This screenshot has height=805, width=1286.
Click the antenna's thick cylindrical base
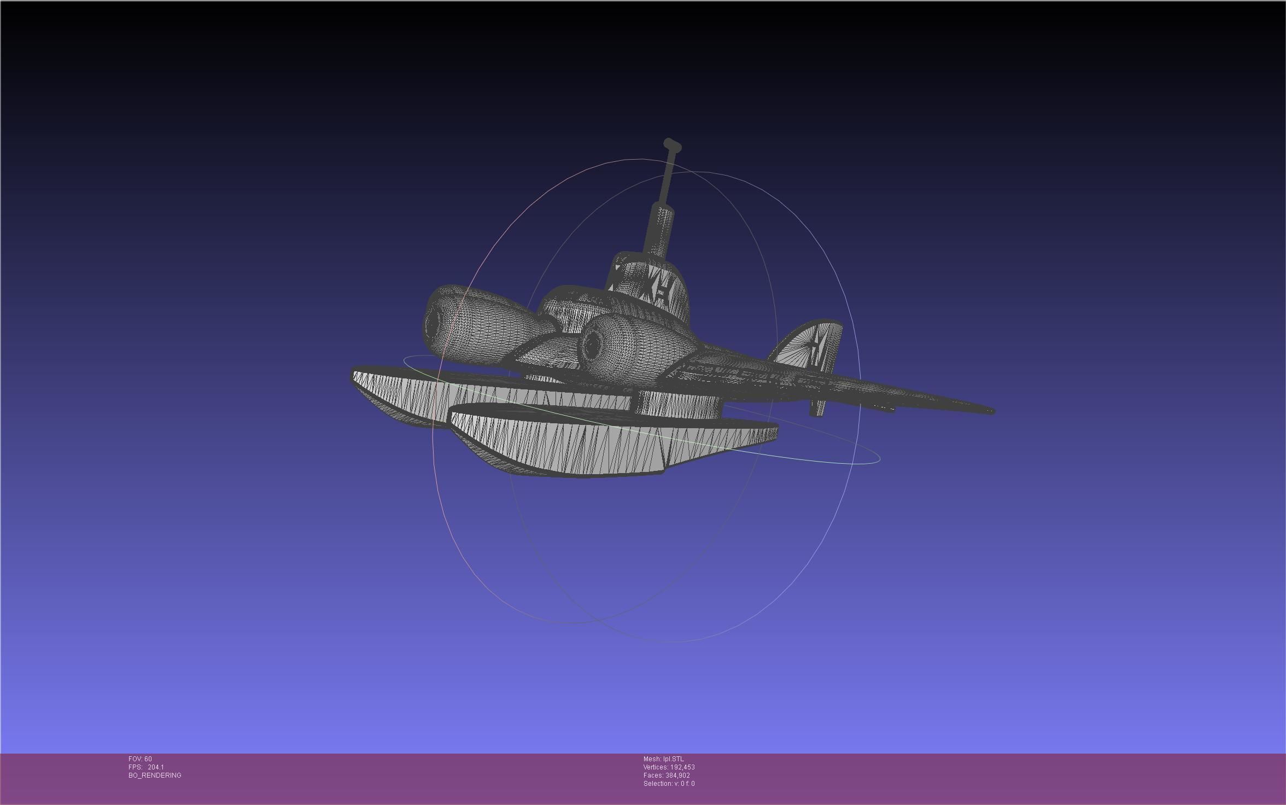point(659,229)
